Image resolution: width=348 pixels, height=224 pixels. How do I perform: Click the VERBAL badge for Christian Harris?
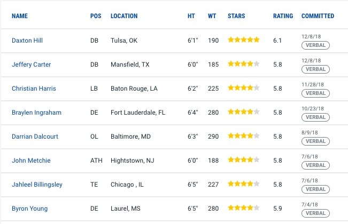pyautogui.click(x=315, y=93)
